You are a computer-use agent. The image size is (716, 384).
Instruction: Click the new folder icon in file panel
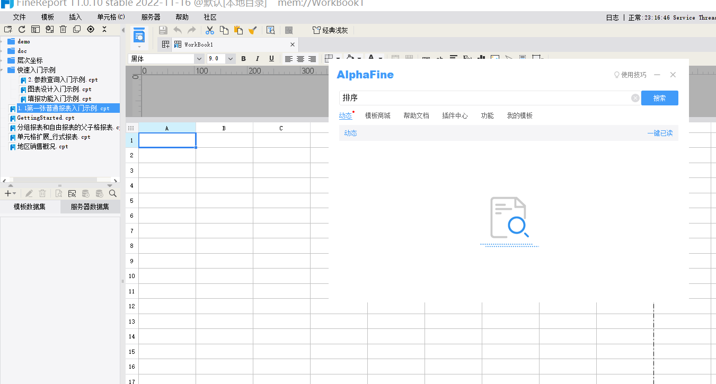coord(8,30)
